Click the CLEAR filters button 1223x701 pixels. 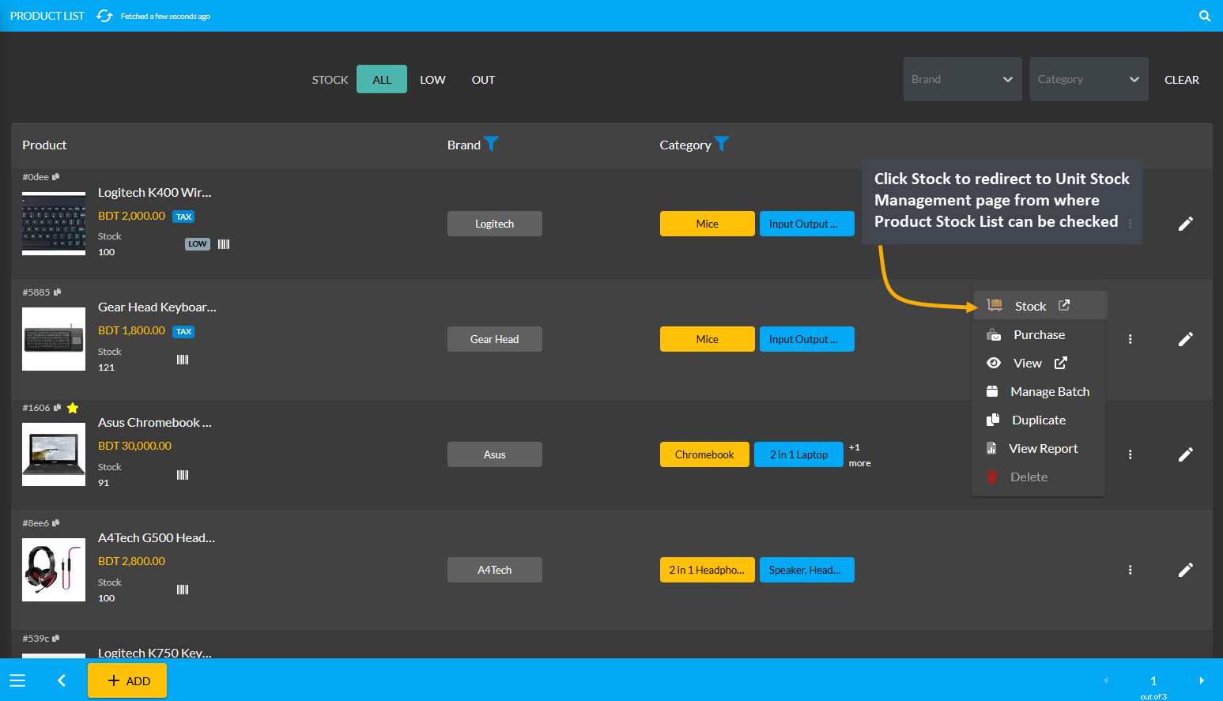[x=1181, y=80]
